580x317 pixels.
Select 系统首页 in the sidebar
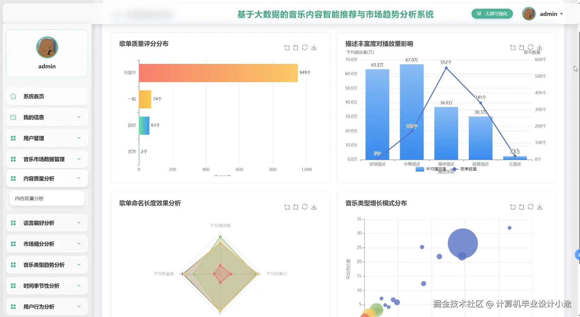[34, 96]
